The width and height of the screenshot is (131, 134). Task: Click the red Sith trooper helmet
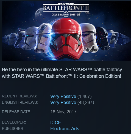pos(66,39)
